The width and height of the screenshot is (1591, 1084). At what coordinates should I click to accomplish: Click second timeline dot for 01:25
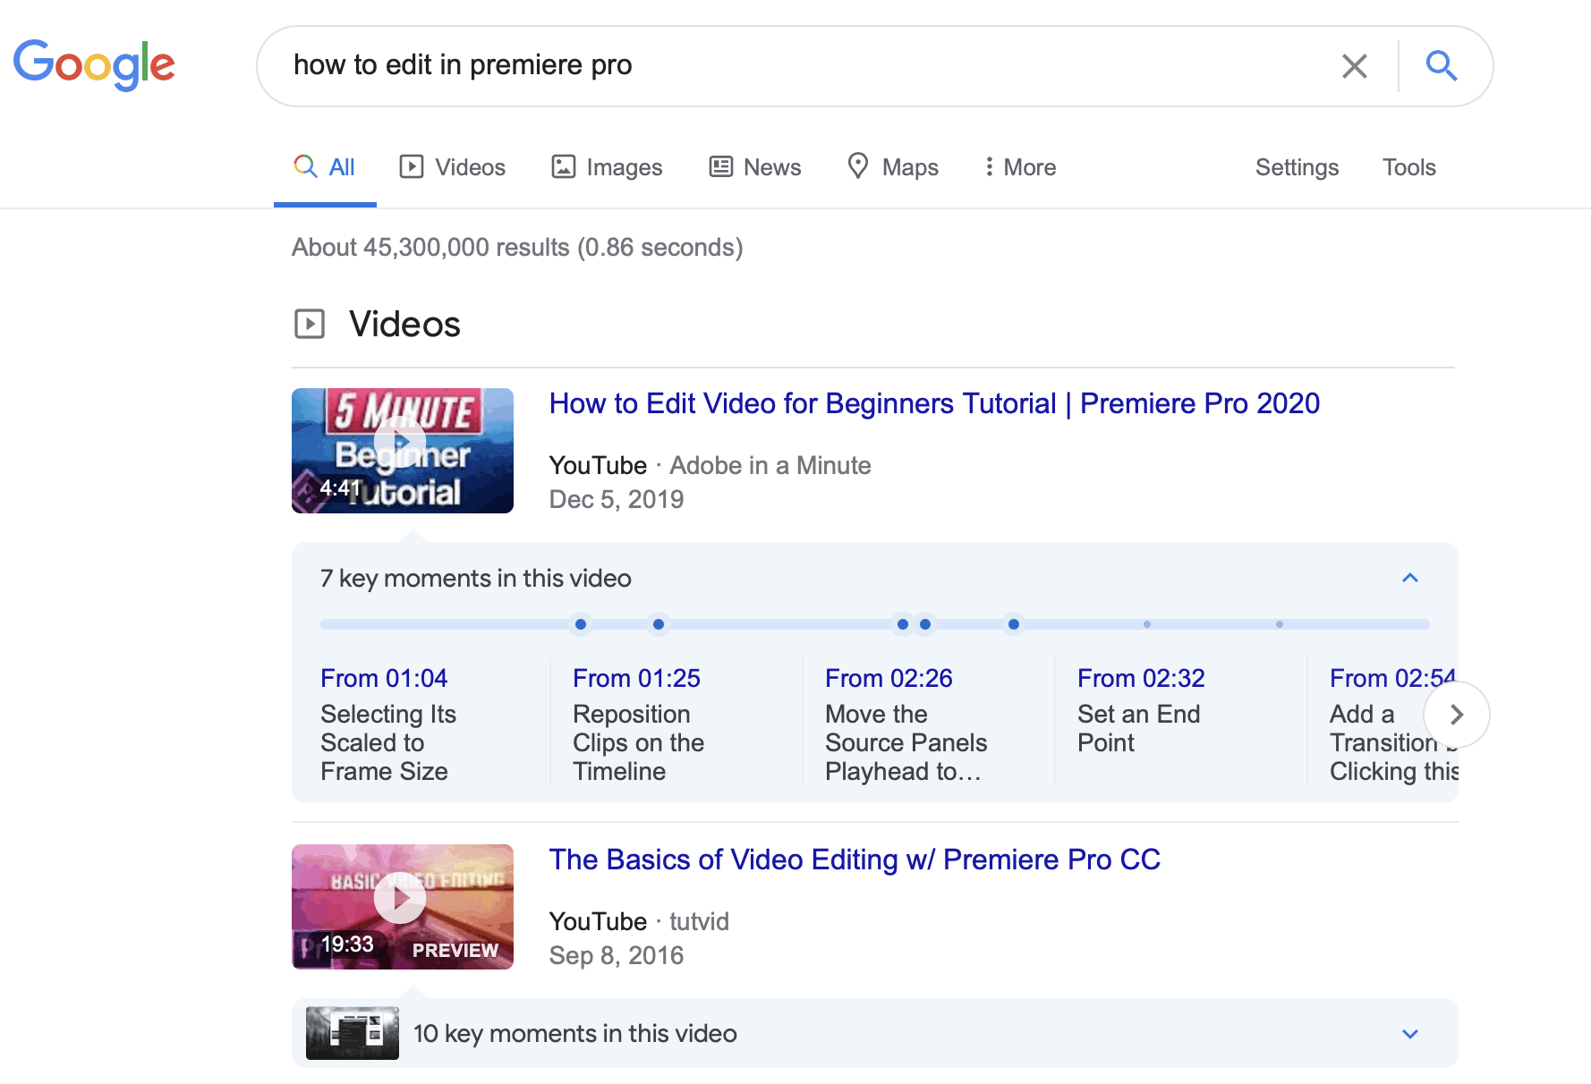point(659,624)
